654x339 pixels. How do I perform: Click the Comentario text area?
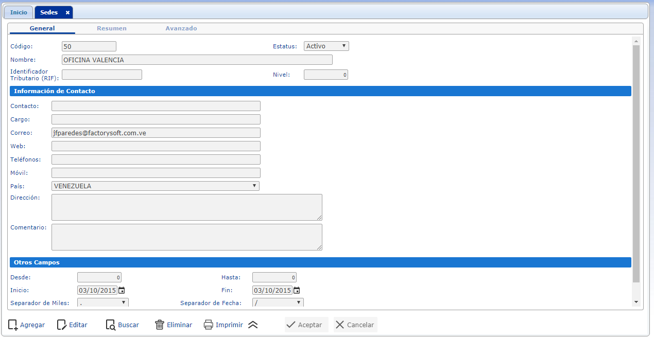187,237
